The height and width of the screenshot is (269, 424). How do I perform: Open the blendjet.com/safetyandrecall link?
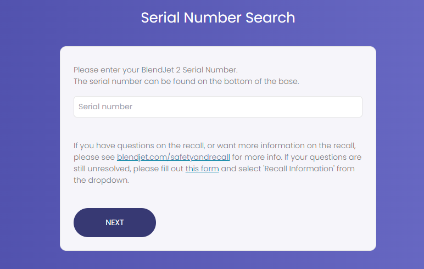tap(173, 157)
